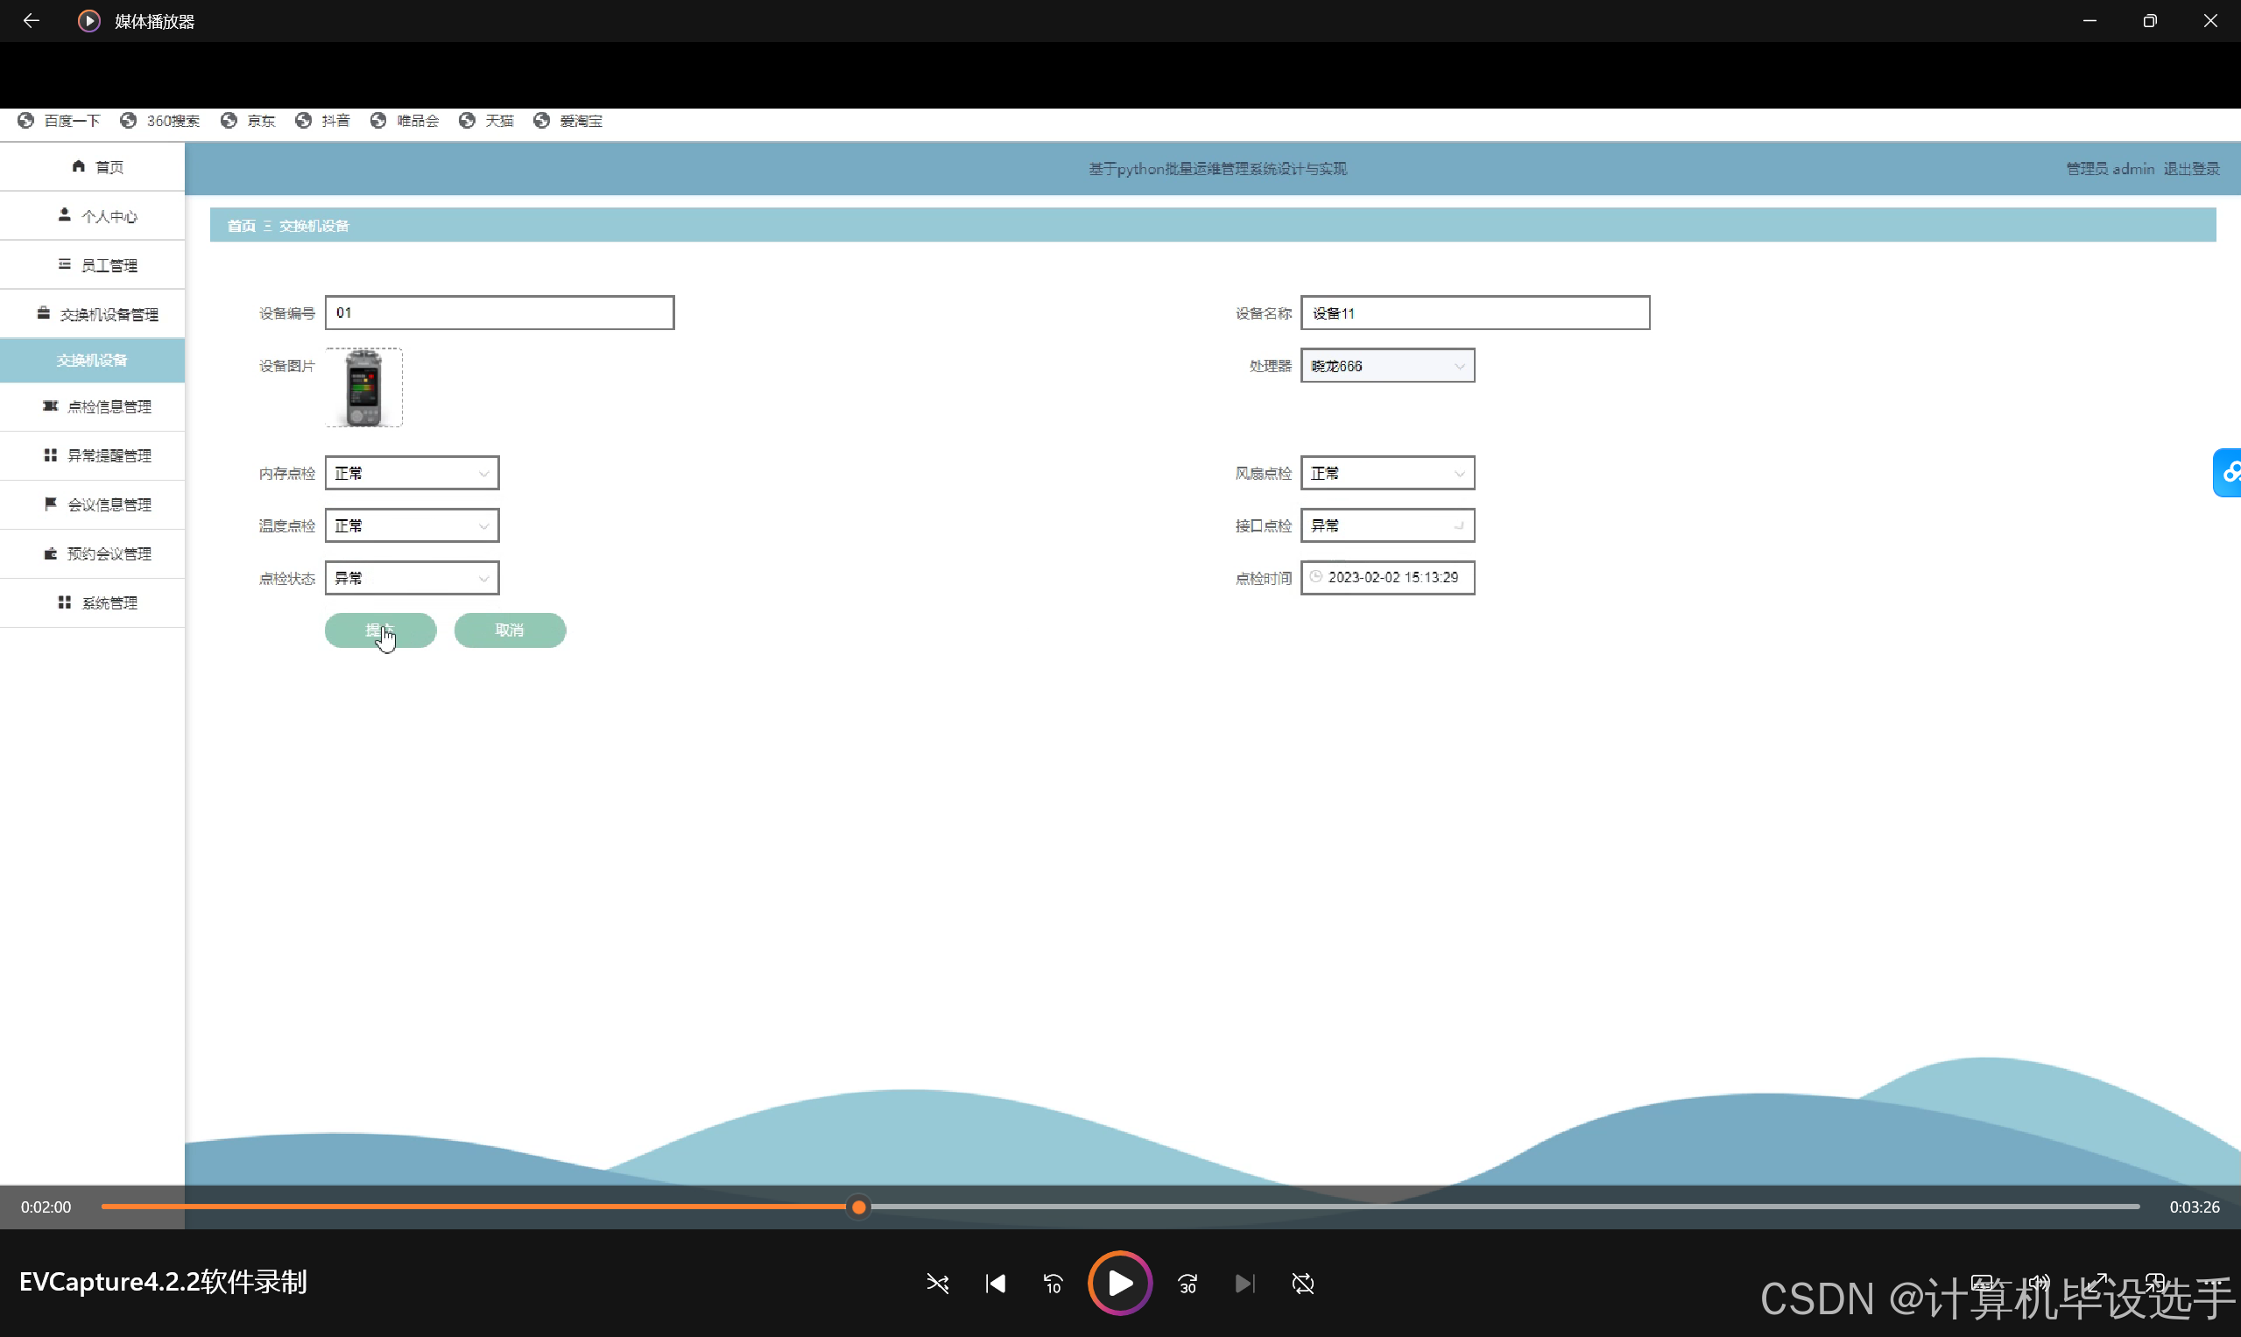Skip back 10 seconds

coord(1053,1283)
